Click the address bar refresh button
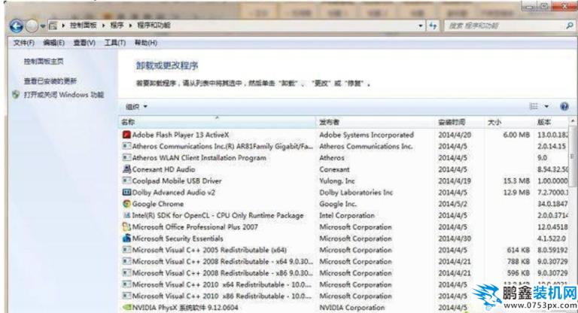578x313 pixels. pyautogui.click(x=433, y=26)
